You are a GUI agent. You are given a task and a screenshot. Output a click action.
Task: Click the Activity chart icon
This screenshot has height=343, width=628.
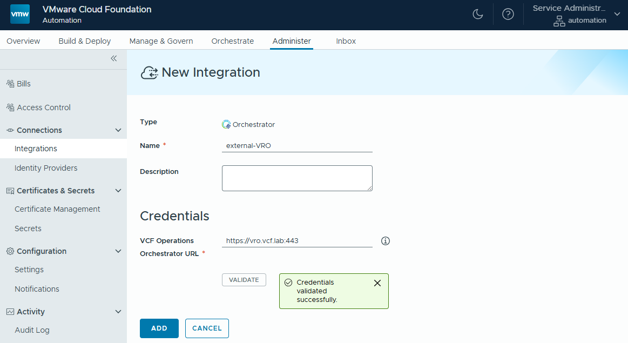click(10, 312)
